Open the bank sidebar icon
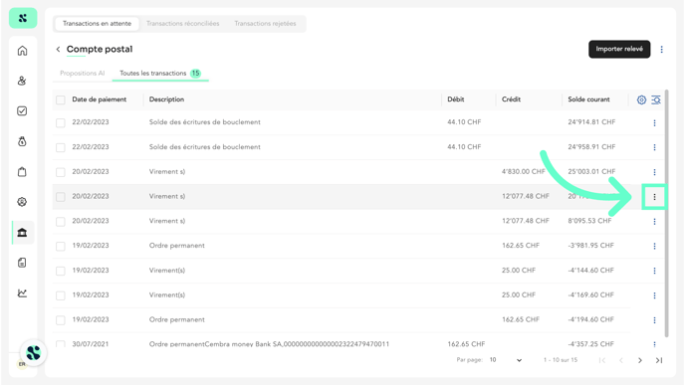The height and width of the screenshot is (385, 685). (x=22, y=232)
